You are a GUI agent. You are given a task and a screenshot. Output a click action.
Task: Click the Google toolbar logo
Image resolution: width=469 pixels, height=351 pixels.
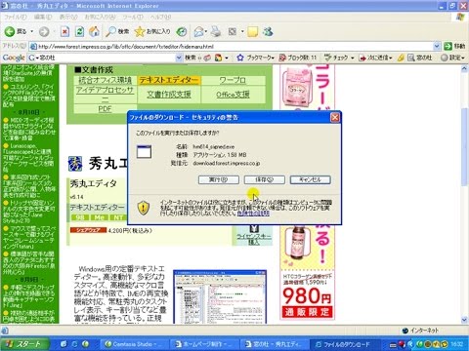click(x=14, y=58)
